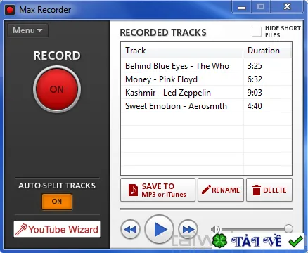The width and height of the screenshot is (308, 253).
Task: Enable Hide Short Files checkbox
Action: click(x=257, y=32)
